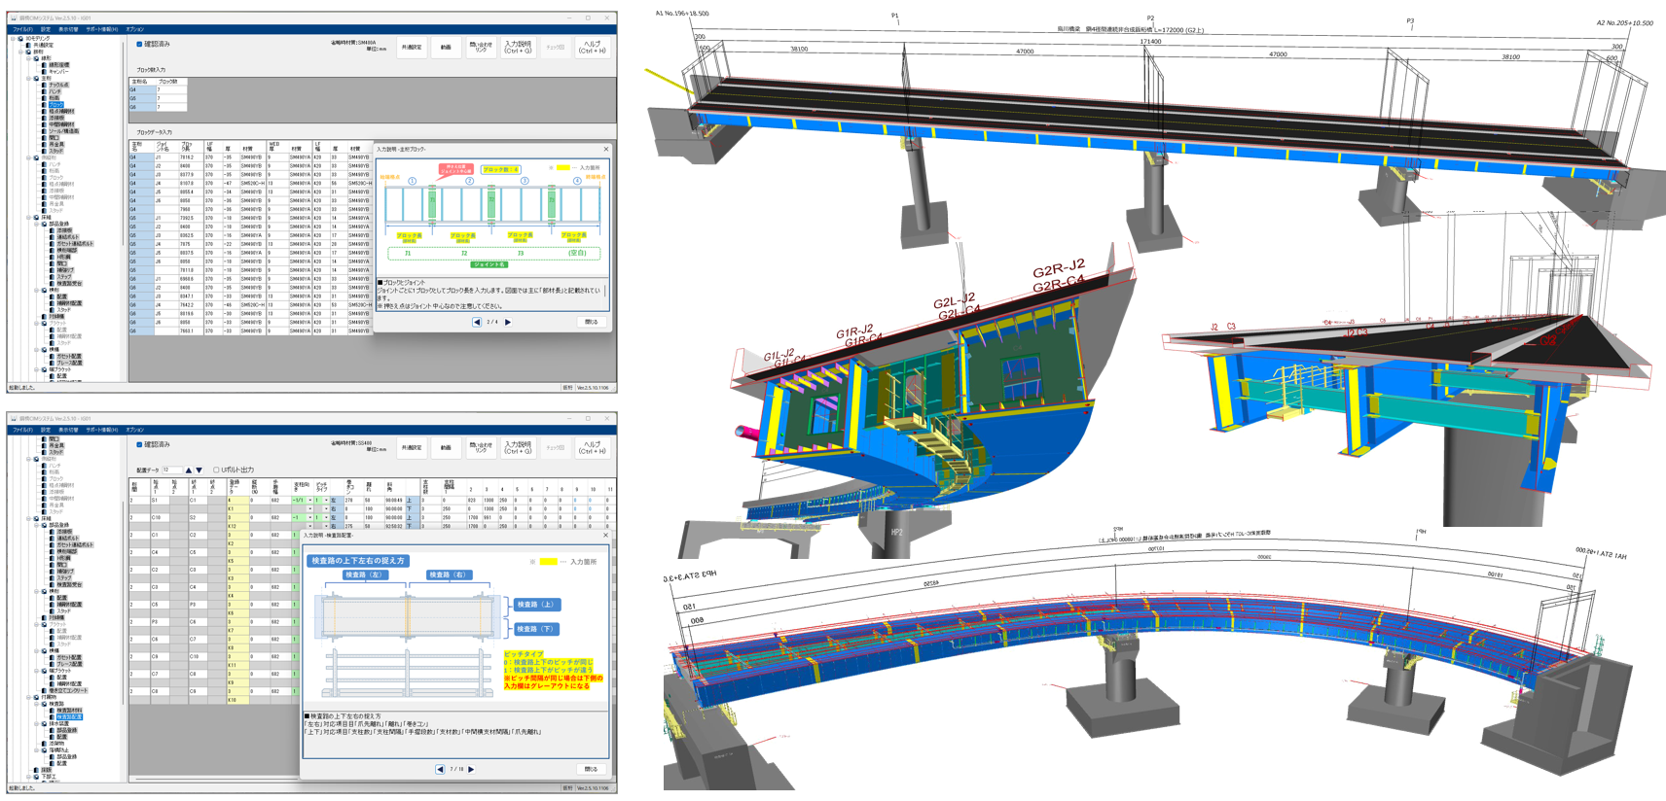Open 表示切替 menu in the 主桁ブロック window

[68, 29]
